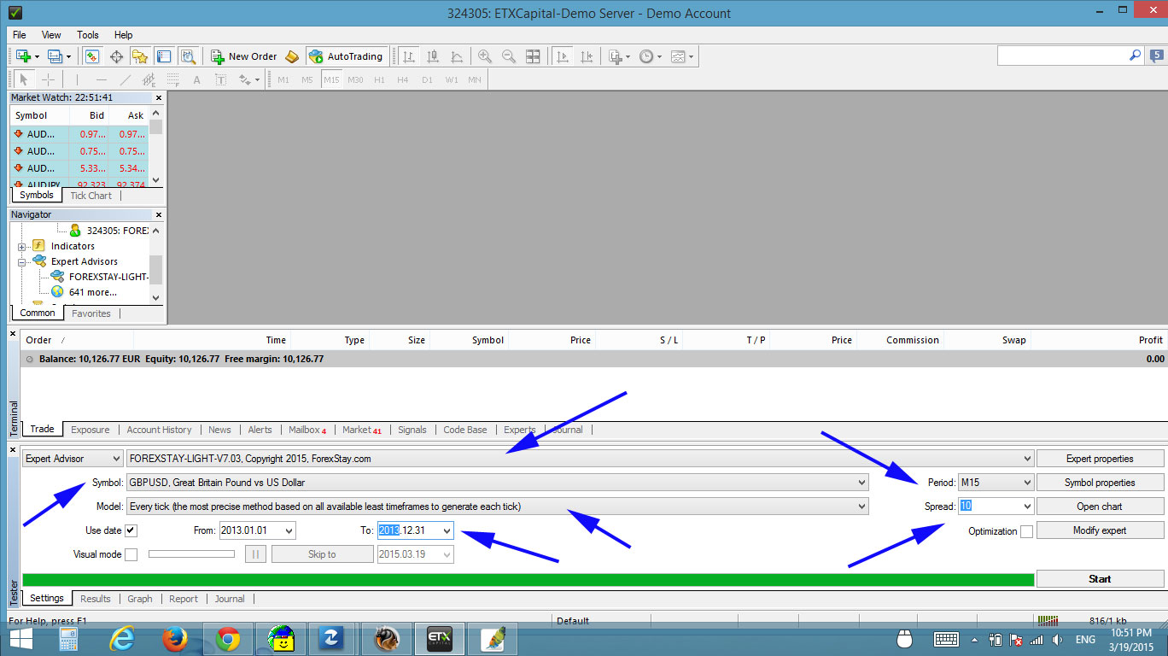
Task: Toggle the Strategy Tester magnifier icon
Action: 189,56
